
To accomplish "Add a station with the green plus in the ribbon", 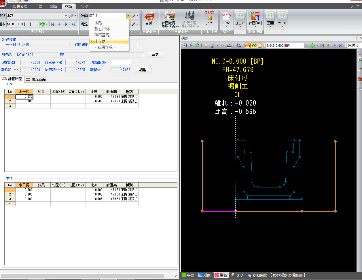I will [x=43, y=24].
